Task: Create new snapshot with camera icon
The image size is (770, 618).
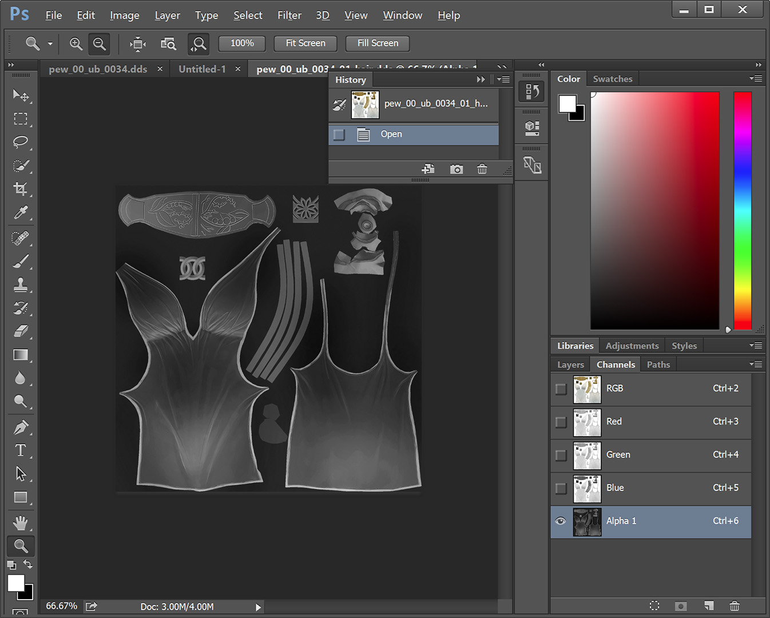Action: click(x=456, y=169)
